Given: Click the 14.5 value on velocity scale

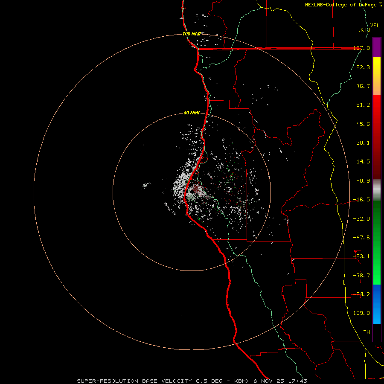Looking at the screenshot, I should 363,162.
